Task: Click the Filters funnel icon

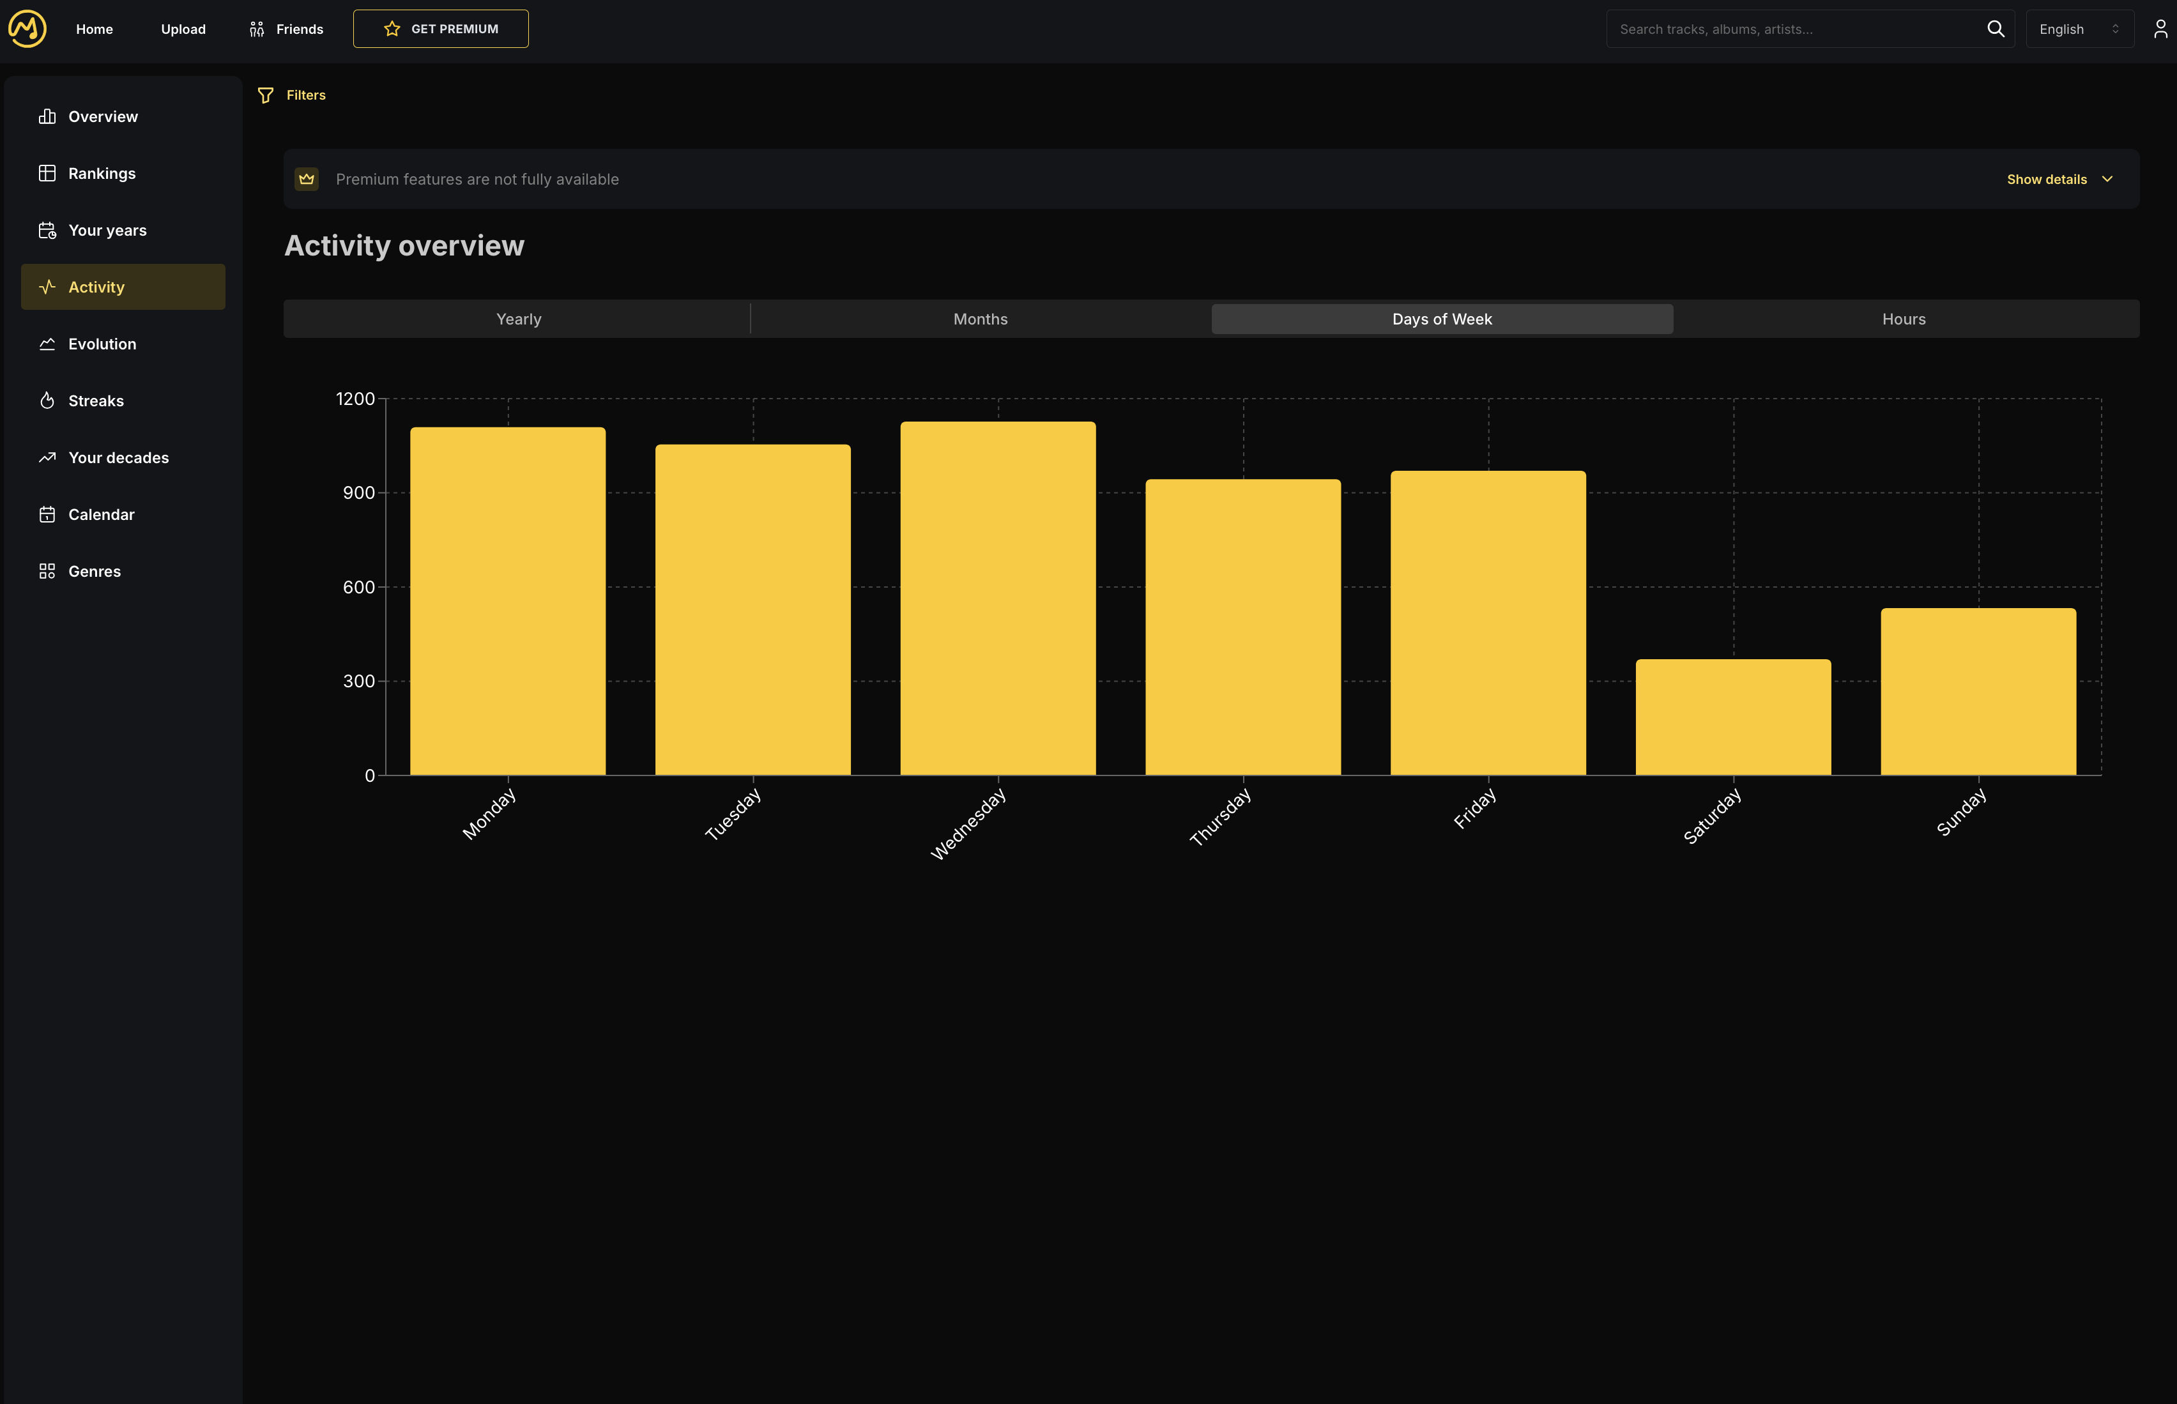Action: tap(265, 95)
